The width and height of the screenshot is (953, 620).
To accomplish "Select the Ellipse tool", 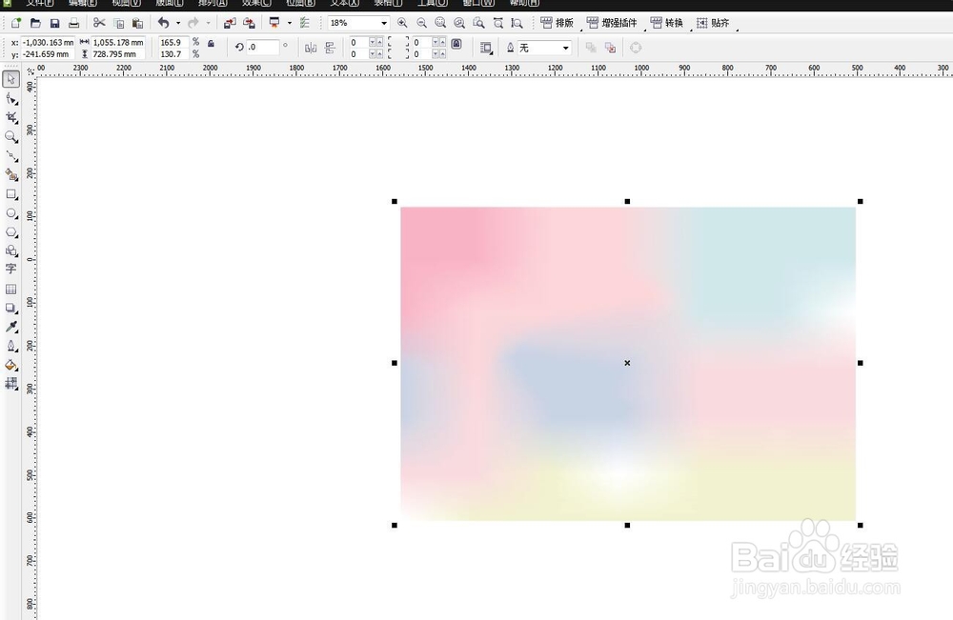I will click(x=10, y=213).
